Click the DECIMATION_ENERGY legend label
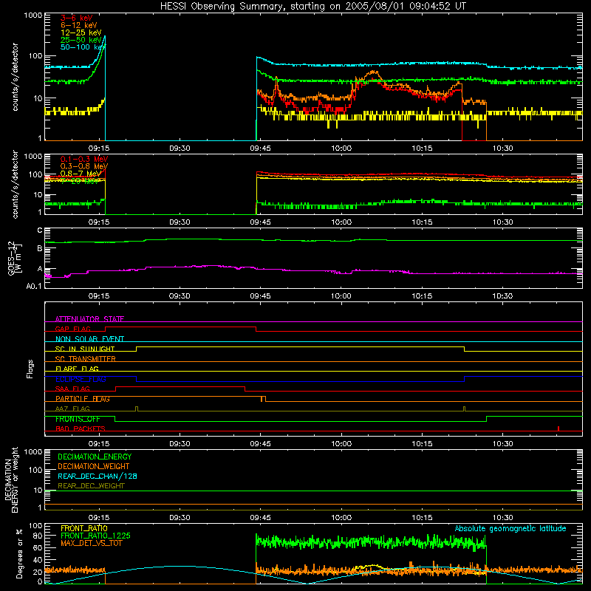This screenshot has height=591, width=591. point(95,457)
